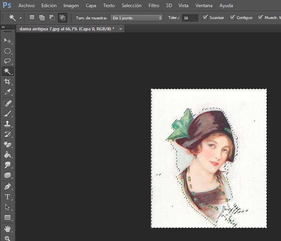Screen dimensions: 281x241
Task: Select the Rectangle shape tool
Action: point(7,217)
